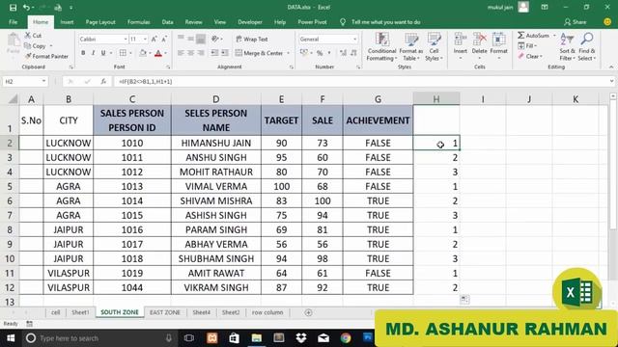Toggle Merge & Center
Image resolution: width=618 pixels, height=347 pixels.
click(260, 53)
